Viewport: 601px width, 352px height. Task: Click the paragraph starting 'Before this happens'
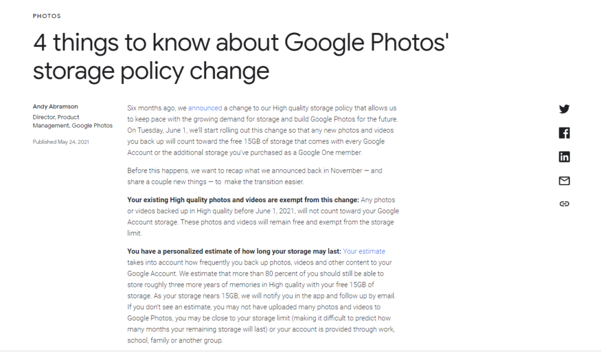(x=255, y=176)
